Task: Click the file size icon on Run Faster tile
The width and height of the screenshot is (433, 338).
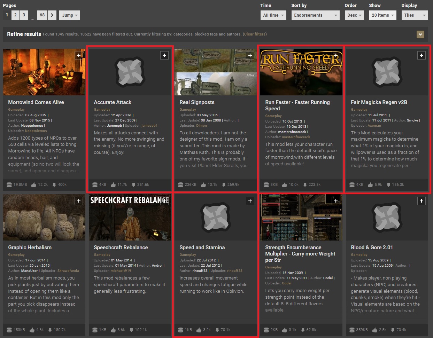Action: coord(266,184)
